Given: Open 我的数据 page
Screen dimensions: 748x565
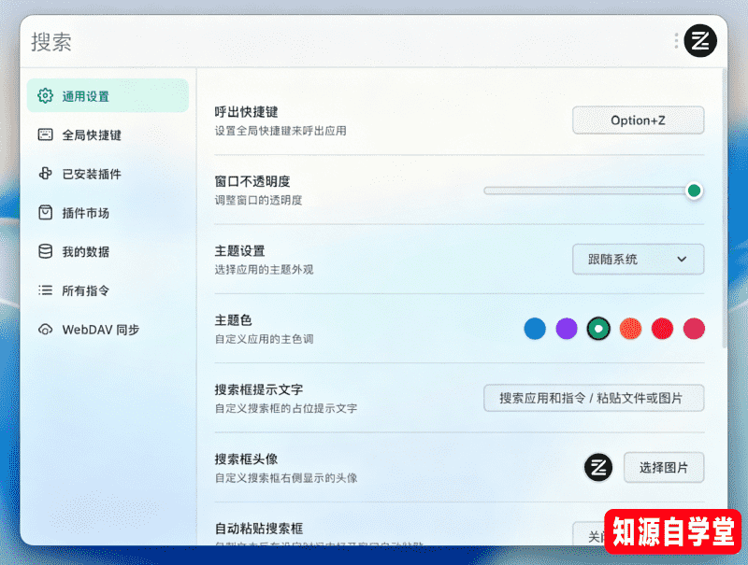Looking at the screenshot, I should tap(108, 251).
